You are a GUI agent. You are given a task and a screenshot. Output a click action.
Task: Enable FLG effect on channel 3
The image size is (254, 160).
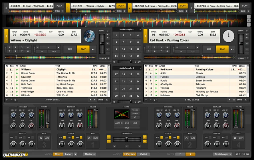coord(16,138)
